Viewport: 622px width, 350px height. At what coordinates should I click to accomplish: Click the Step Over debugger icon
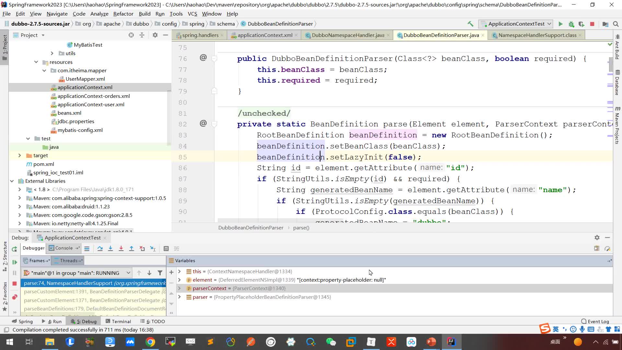[x=100, y=249]
